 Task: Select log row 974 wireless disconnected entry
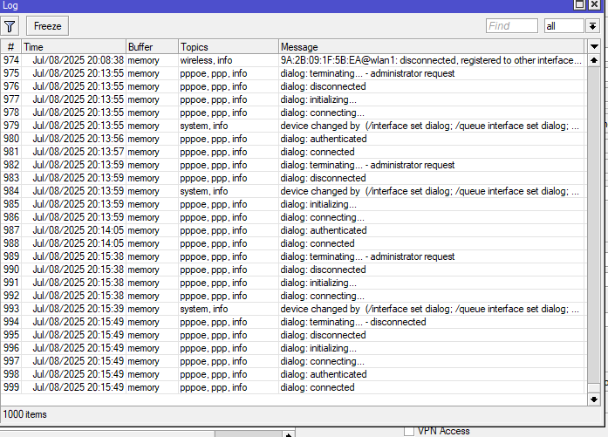click(293, 60)
